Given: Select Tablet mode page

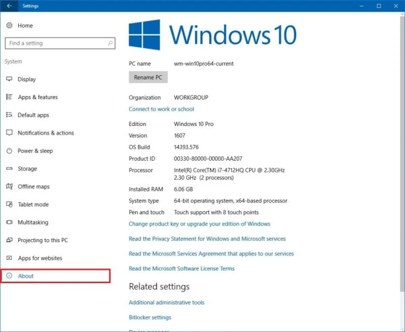Looking at the screenshot, I should pos(33,205).
